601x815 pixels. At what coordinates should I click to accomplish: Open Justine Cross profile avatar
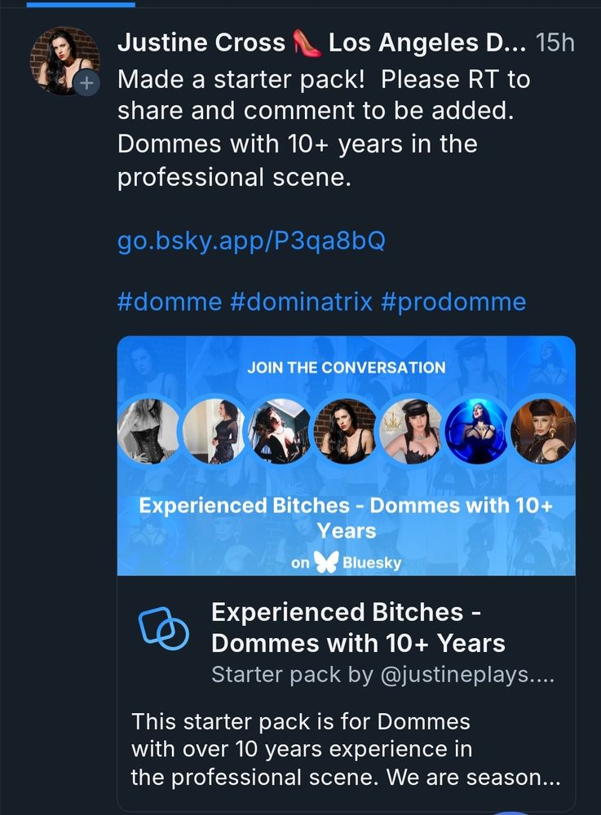(x=65, y=60)
